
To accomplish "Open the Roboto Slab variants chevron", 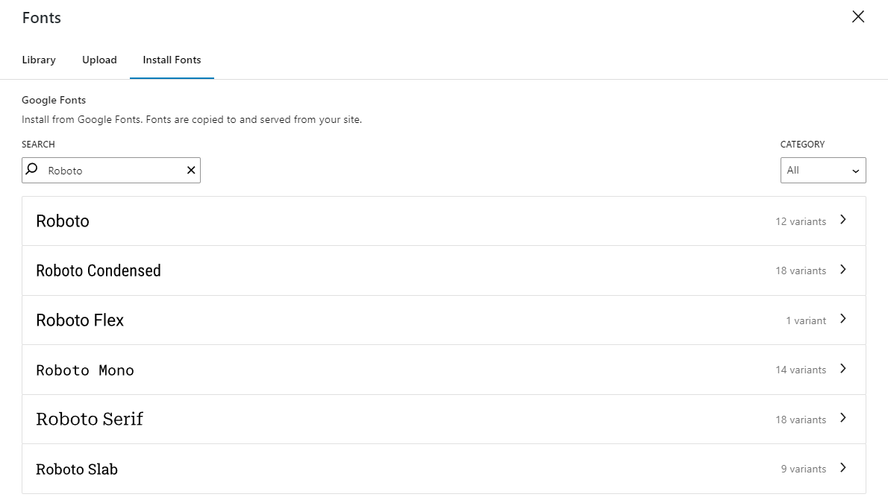I will click(x=843, y=469).
